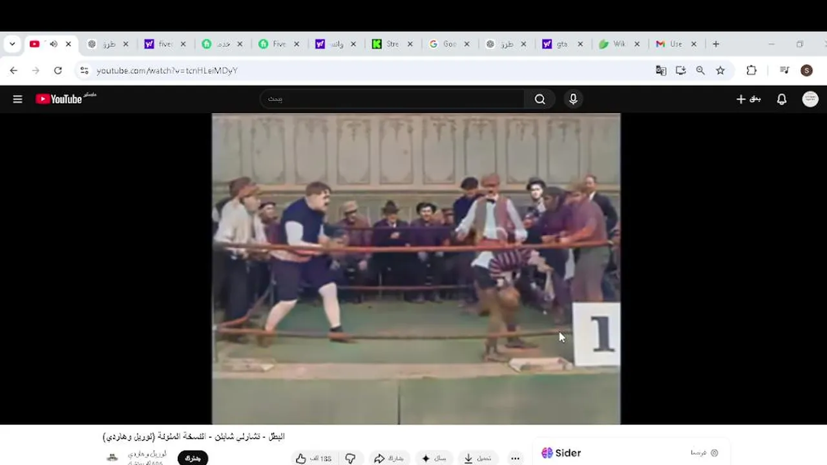
Task: Open YouTube notifications bell
Action: tap(782, 99)
